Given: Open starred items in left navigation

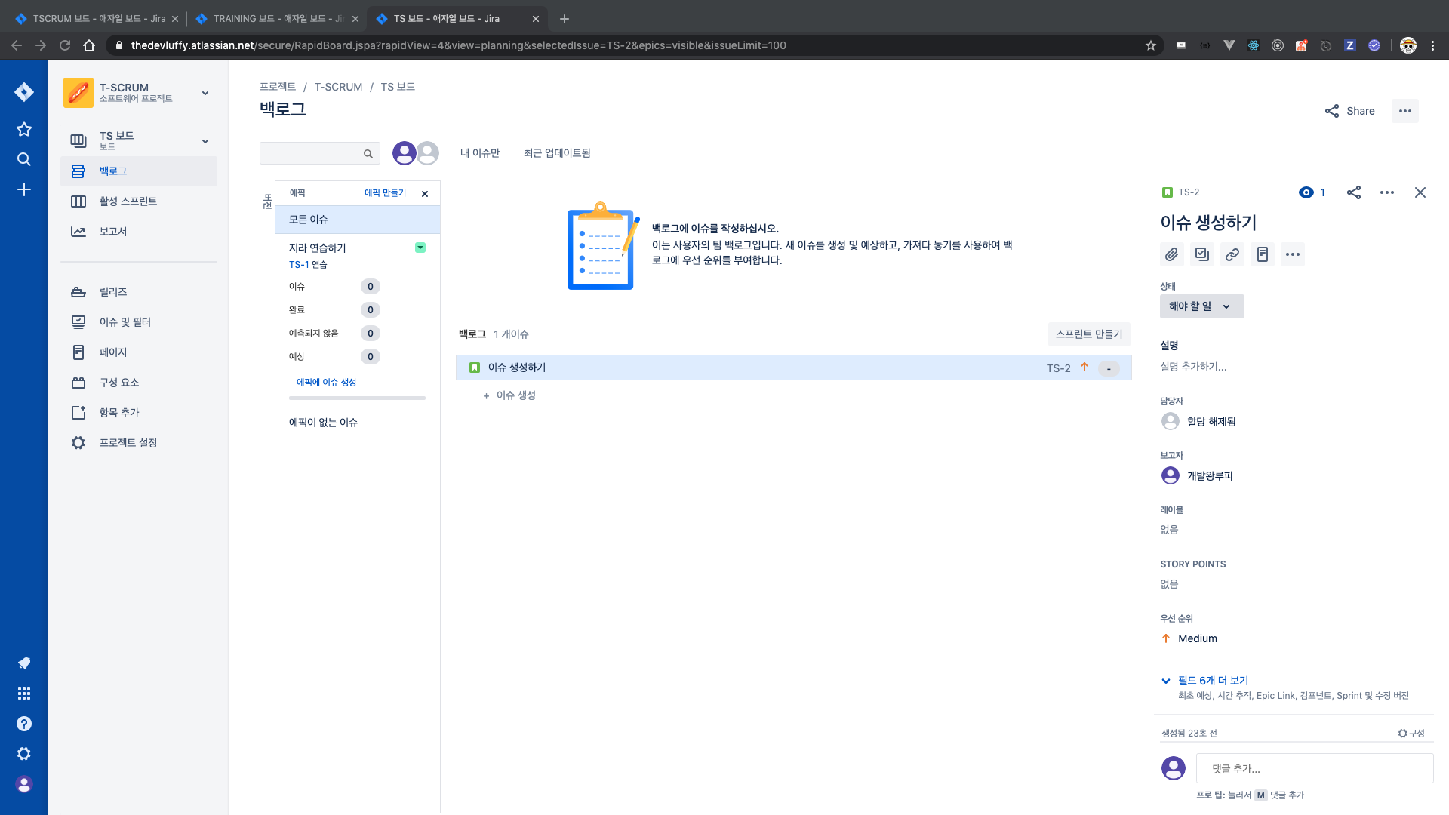Looking at the screenshot, I should (24, 129).
